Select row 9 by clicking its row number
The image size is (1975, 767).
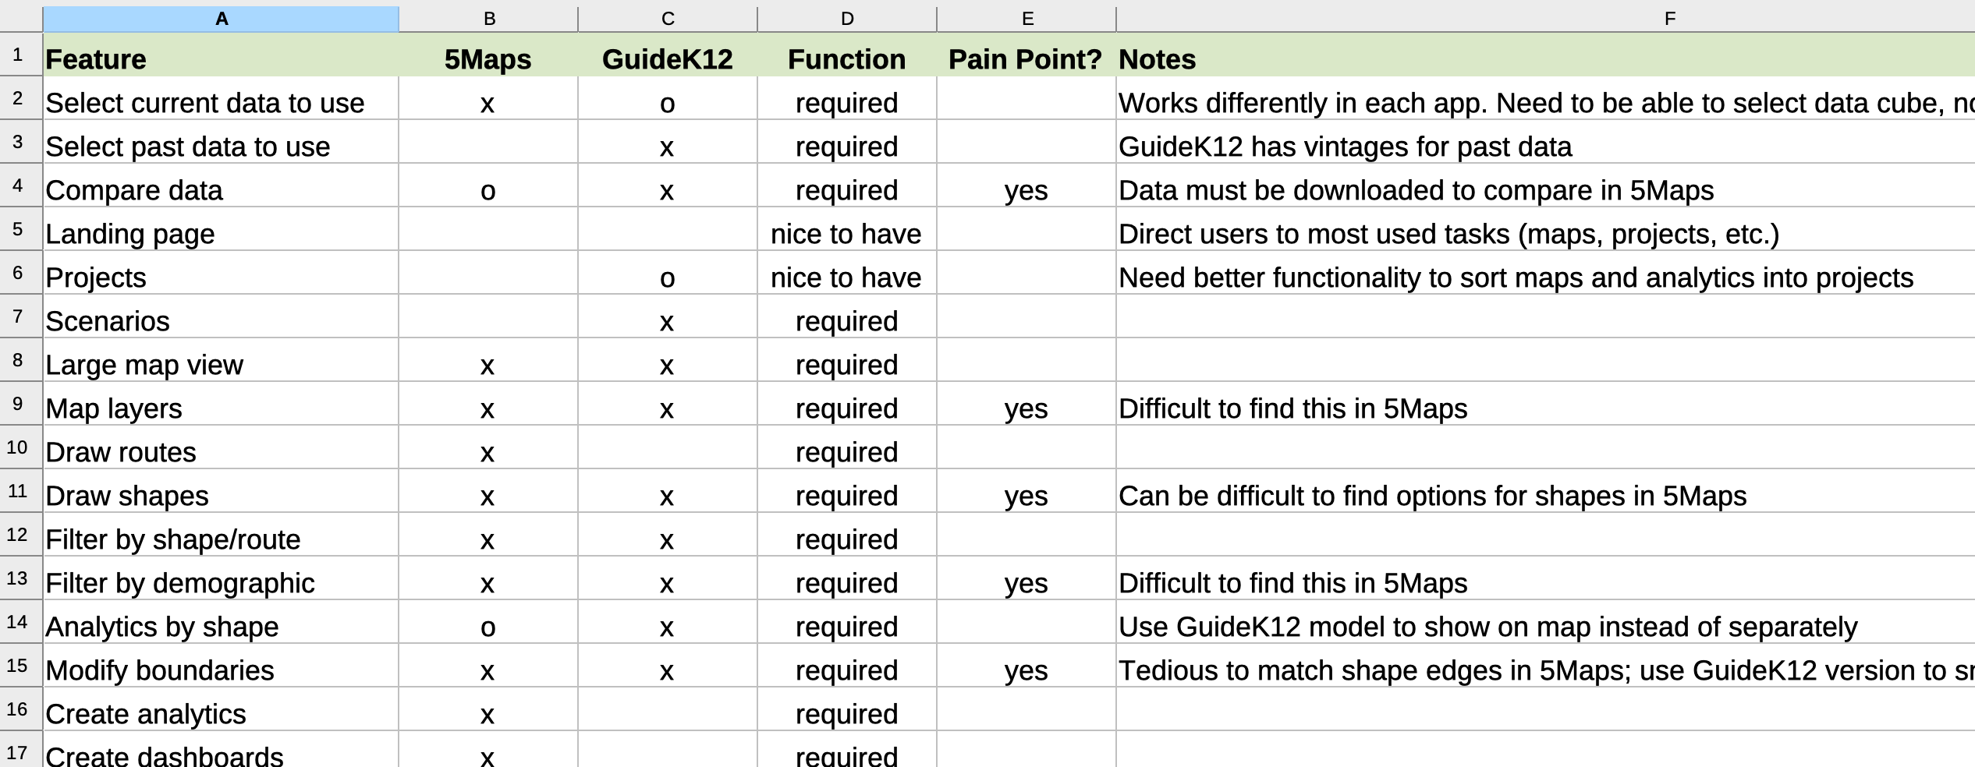(x=19, y=408)
